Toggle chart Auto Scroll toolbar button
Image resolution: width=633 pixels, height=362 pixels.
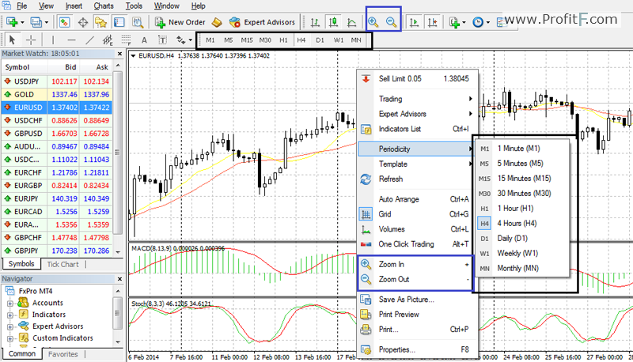tap(414, 22)
